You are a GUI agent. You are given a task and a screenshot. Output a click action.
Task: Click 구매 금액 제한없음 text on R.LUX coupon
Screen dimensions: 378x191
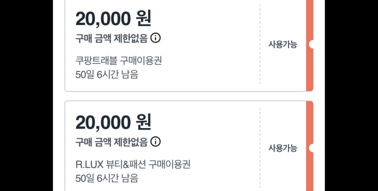(x=111, y=142)
